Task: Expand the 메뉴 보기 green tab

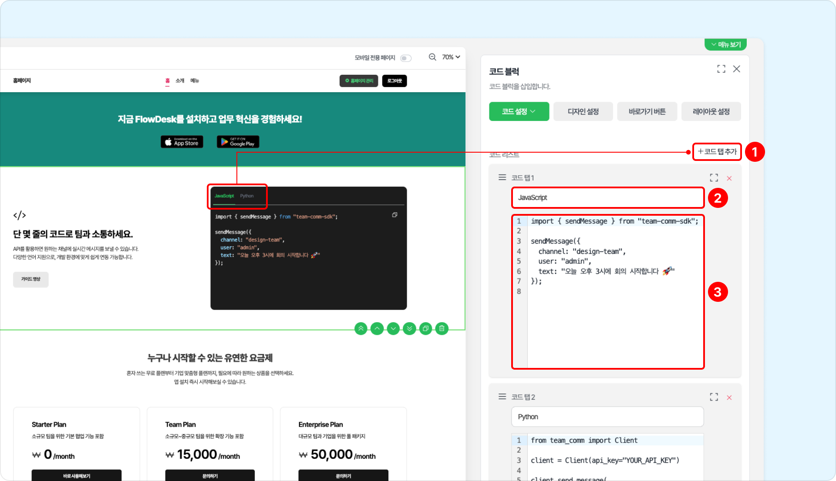Action: pyautogui.click(x=725, y=44)
